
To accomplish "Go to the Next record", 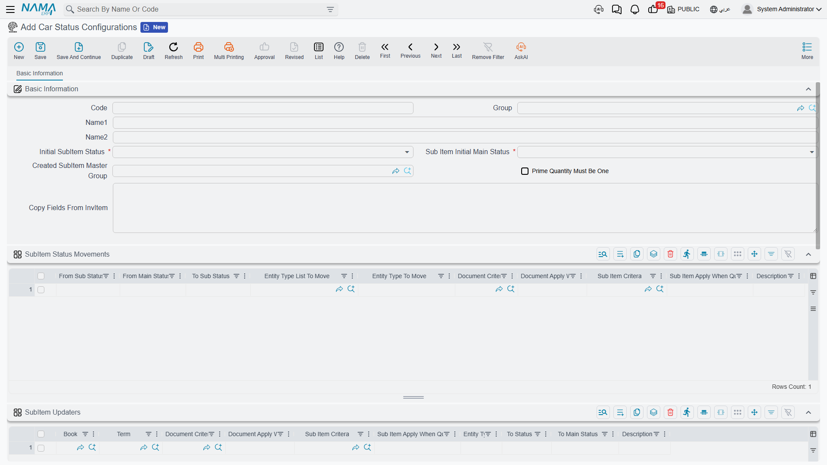I will pyautogui.click(x=436, y=50).
